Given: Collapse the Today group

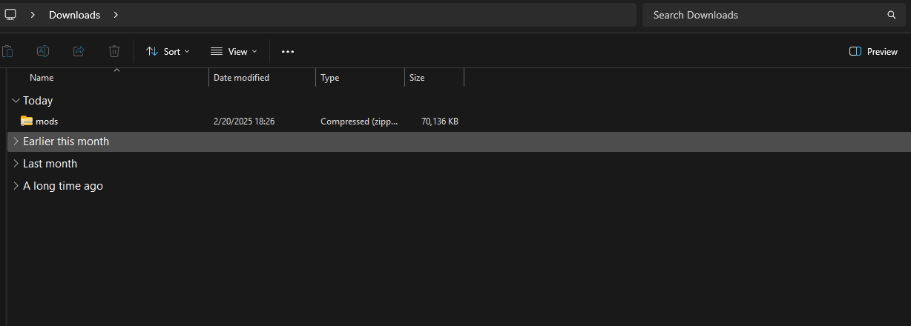Looking at the screenshot, I should (x=16, y=101).
